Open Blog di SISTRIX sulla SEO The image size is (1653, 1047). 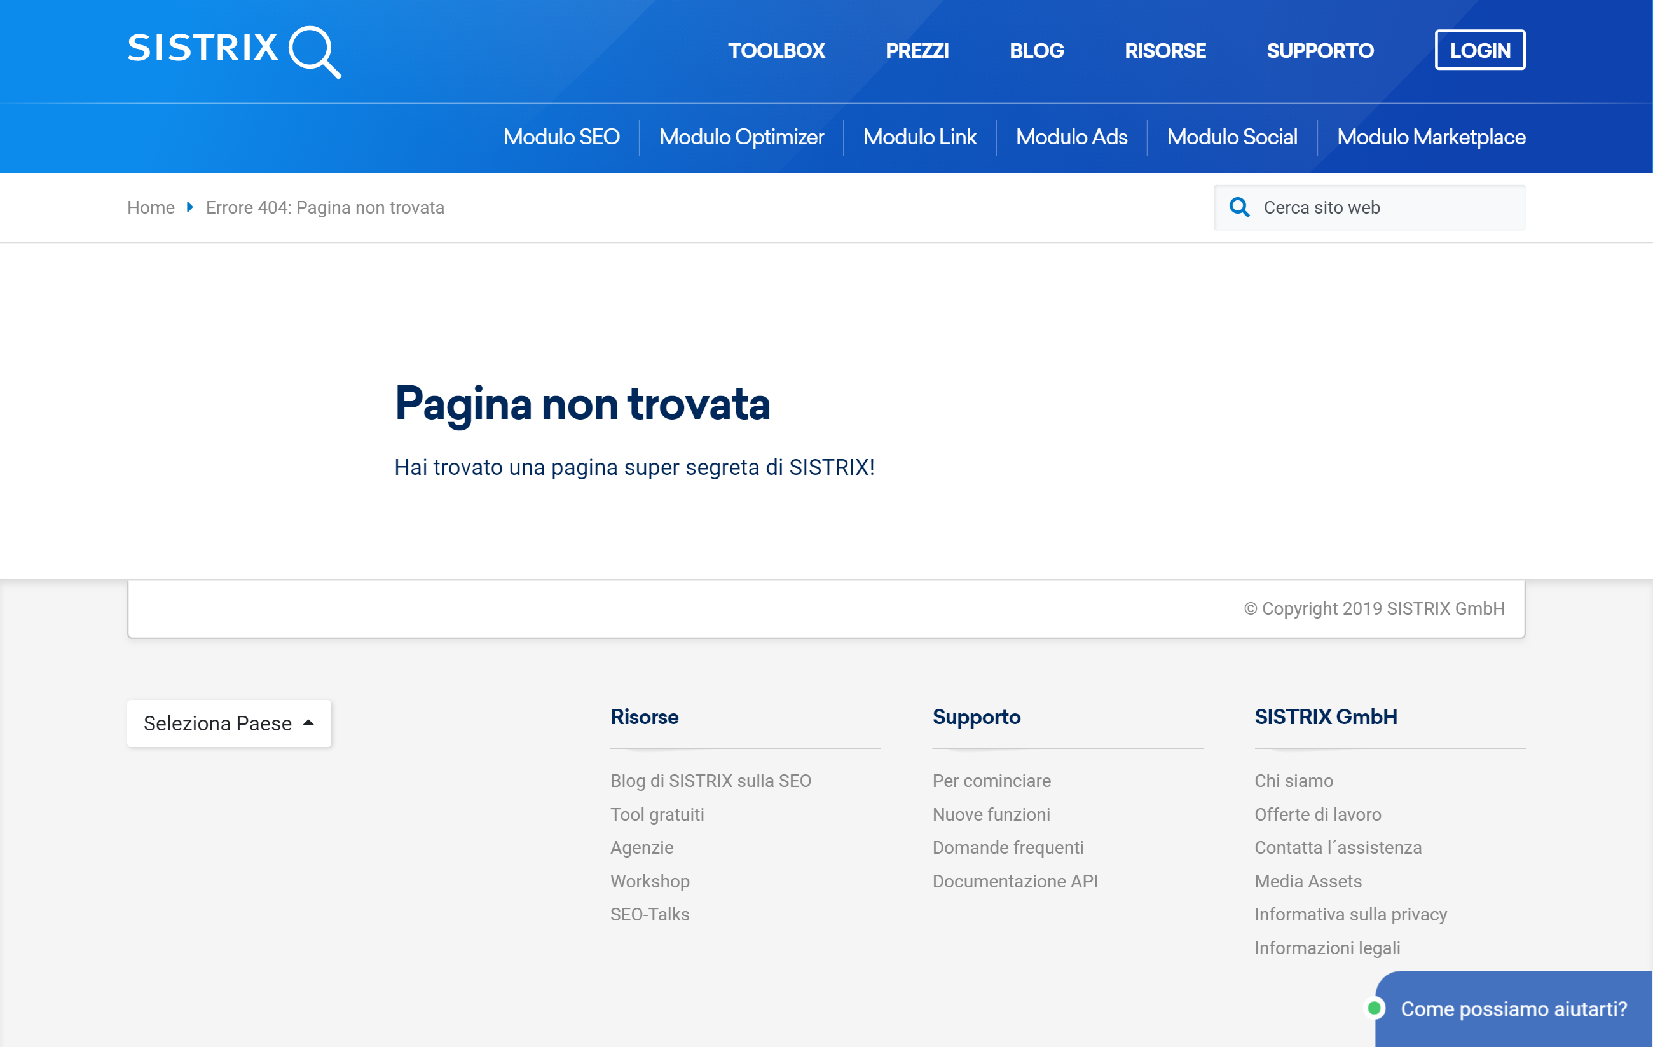(x=711, y=781)
